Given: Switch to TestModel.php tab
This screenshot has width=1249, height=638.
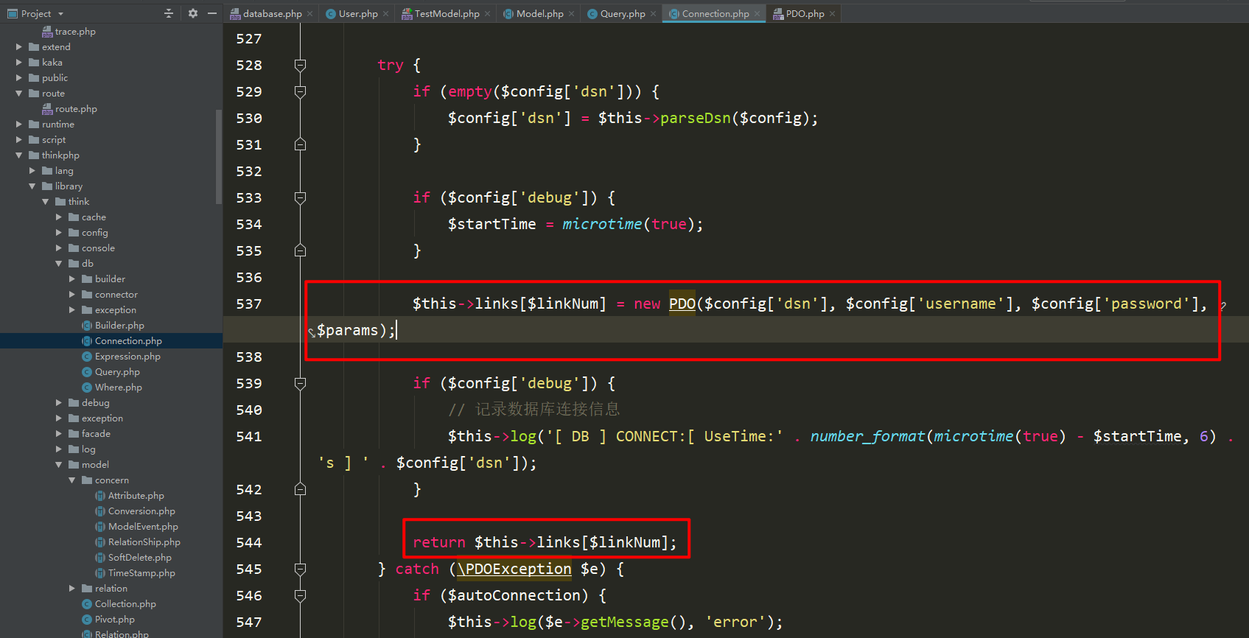Looking at the screenshot, I should [447, 13].
